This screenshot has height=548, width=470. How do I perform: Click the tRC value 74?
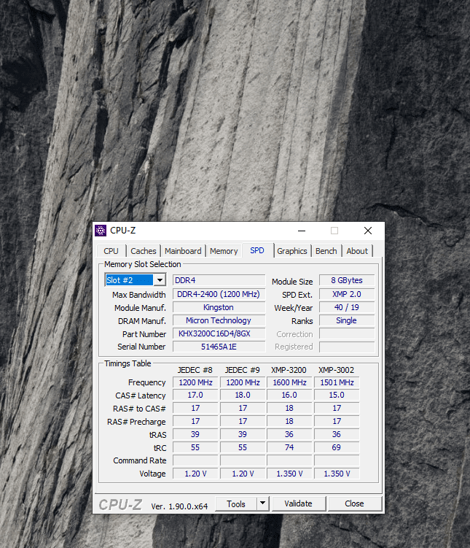289,447
